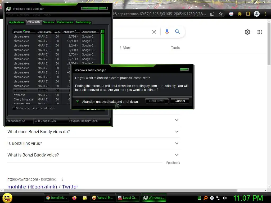Sort processes by Image Name column
The height and width of the screenshot is (203, 271).
pyautogui.click(x=24, y=32)
